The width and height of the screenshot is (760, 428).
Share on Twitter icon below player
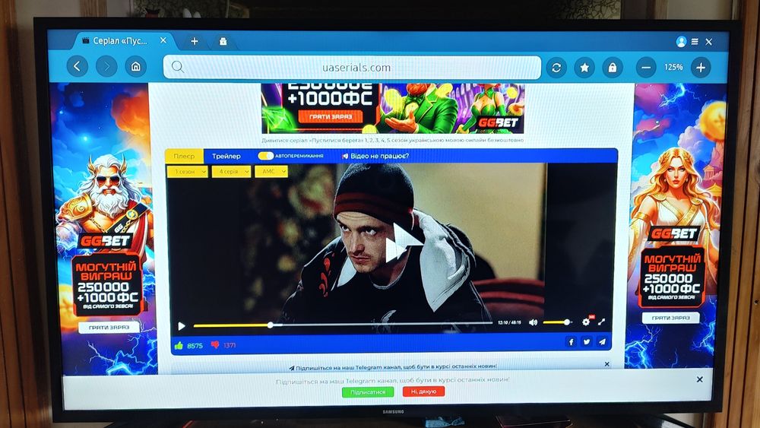[x=587, y=342]
